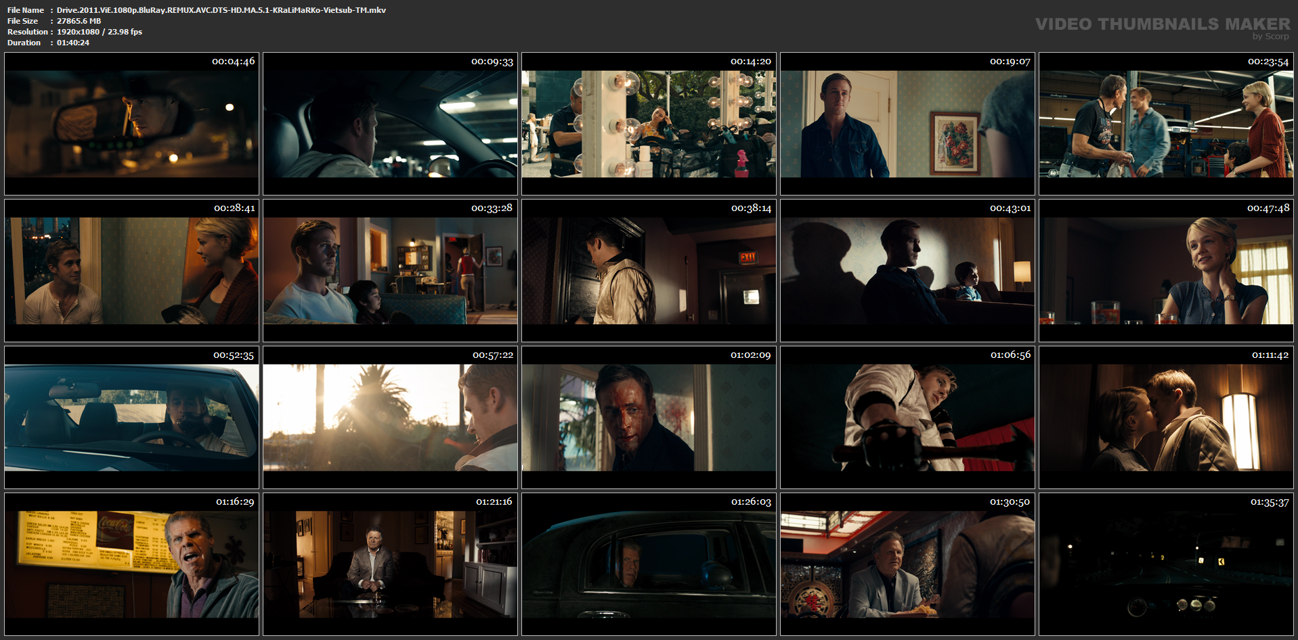
Task: Open the thumbnail stamped 01:02:09
Action: pos(649,417)
